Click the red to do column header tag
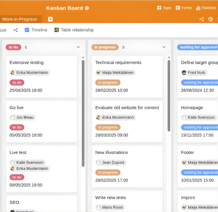The width and height of the screenshot is (218, 212). 14,47
